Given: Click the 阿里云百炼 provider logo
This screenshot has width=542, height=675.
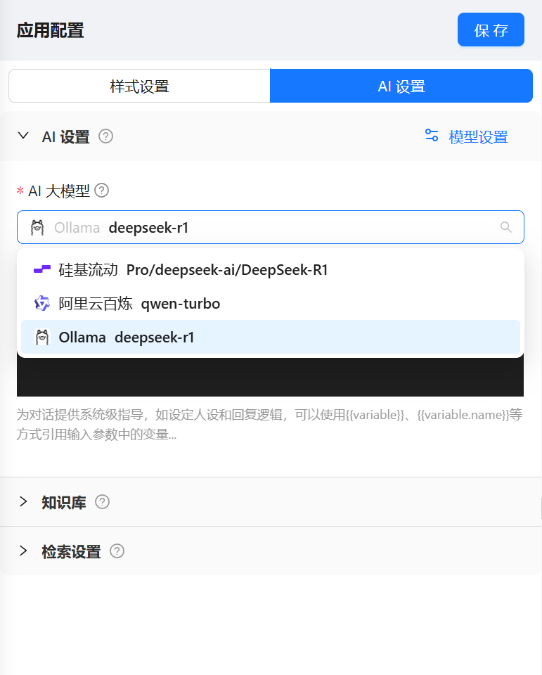Looking at the screenshot, I should pos(42,304).
